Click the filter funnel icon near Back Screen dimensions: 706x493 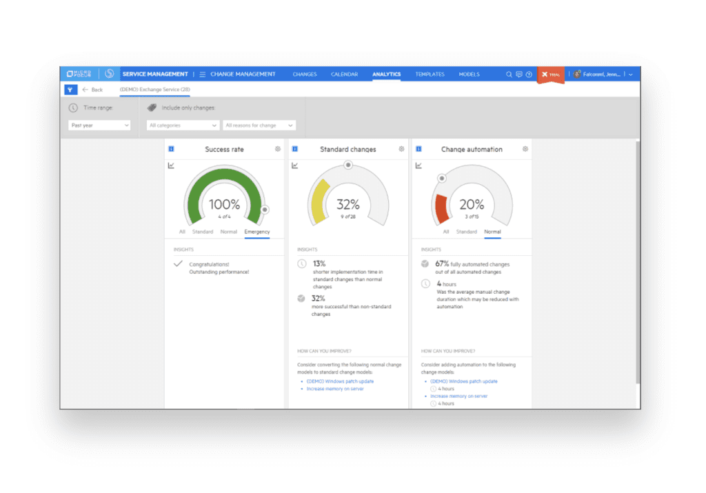[x=70, y=89]
